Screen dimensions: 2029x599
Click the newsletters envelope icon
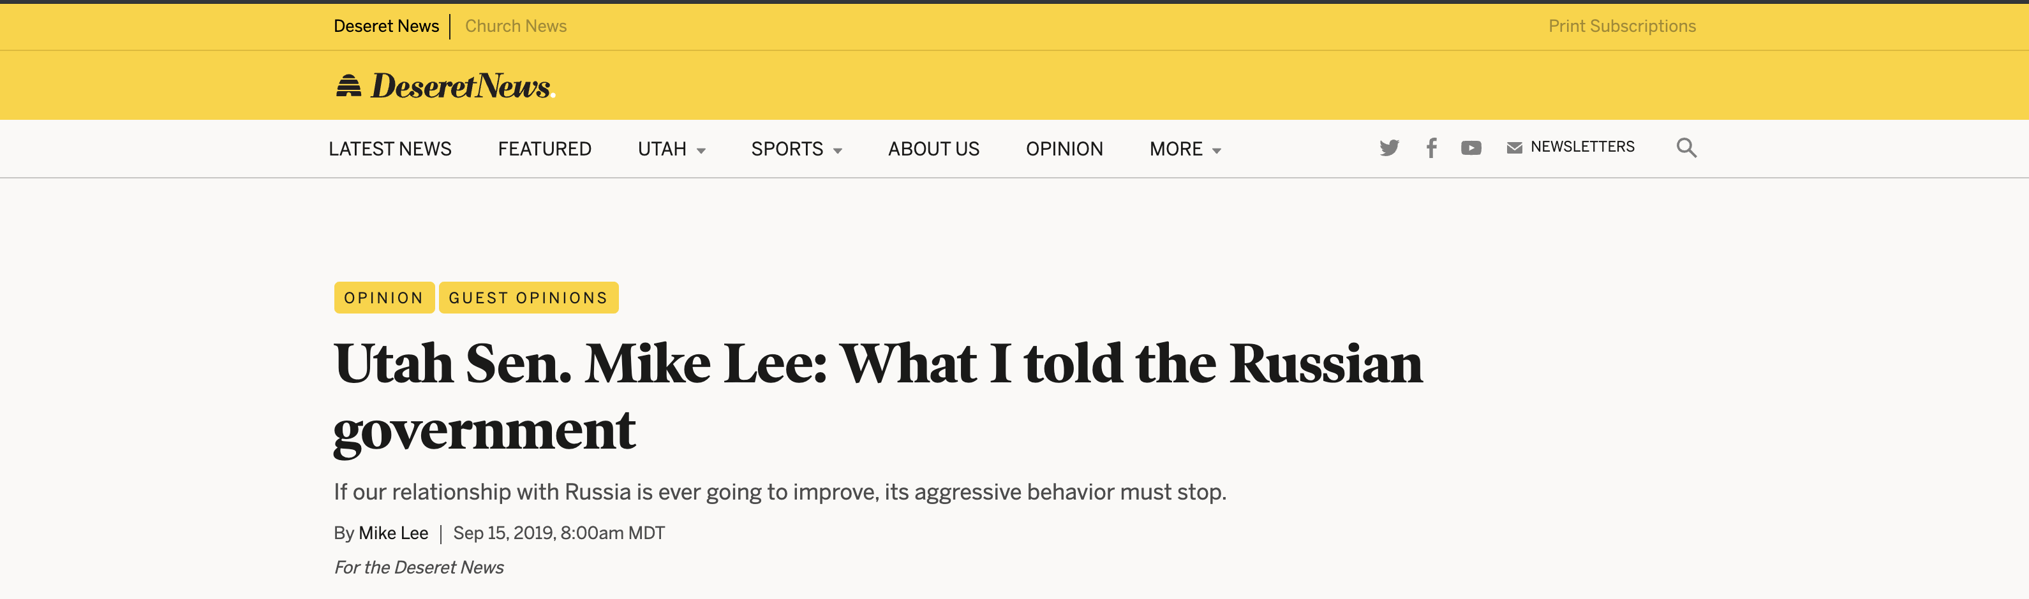1514,148
